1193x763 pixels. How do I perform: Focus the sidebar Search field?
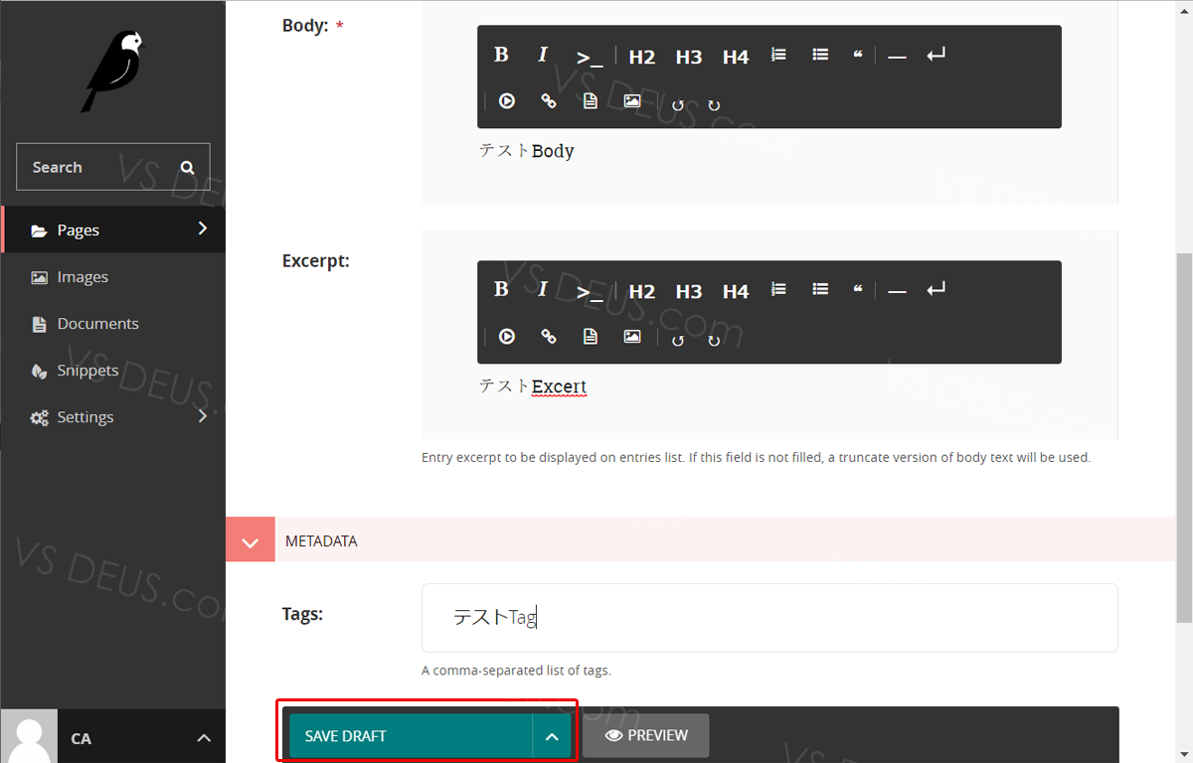112,167
